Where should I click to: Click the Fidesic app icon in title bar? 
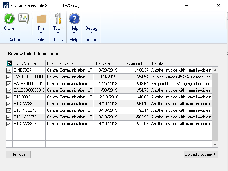[6, 6]
